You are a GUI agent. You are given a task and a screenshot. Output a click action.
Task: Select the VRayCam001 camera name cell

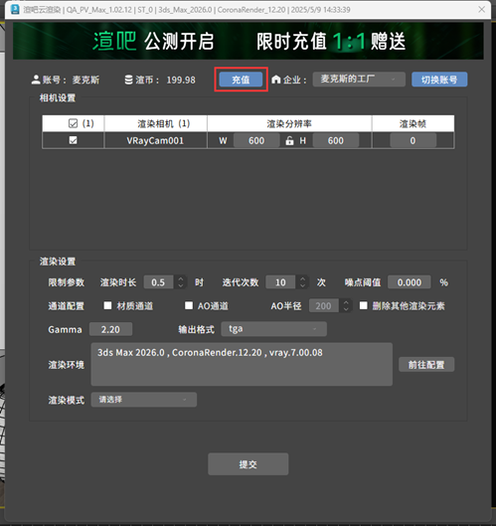(x=155, y=140)
